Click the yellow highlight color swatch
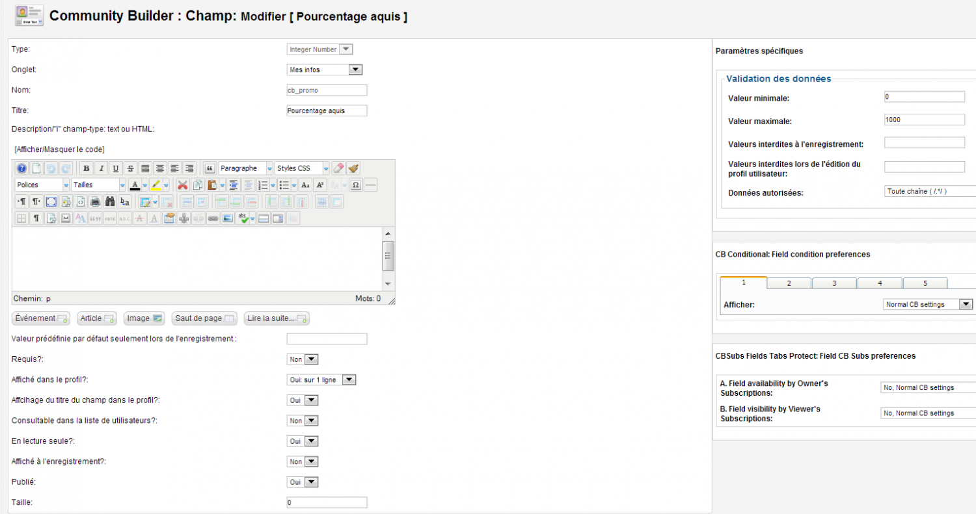Image resolution: width=976 pixels, height=514 pixels. click(x=156, y=185)
